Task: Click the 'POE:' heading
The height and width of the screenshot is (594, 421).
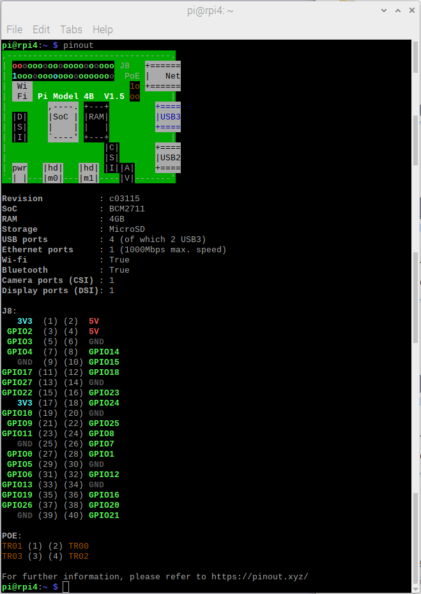Action: (12, 536)
